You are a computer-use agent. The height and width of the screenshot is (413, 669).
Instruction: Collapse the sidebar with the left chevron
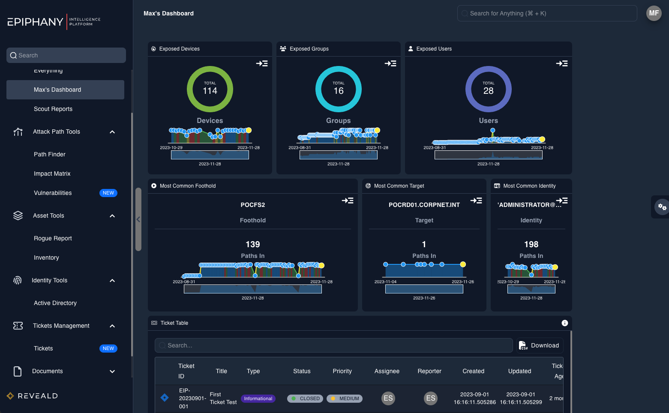click(138, 219)
